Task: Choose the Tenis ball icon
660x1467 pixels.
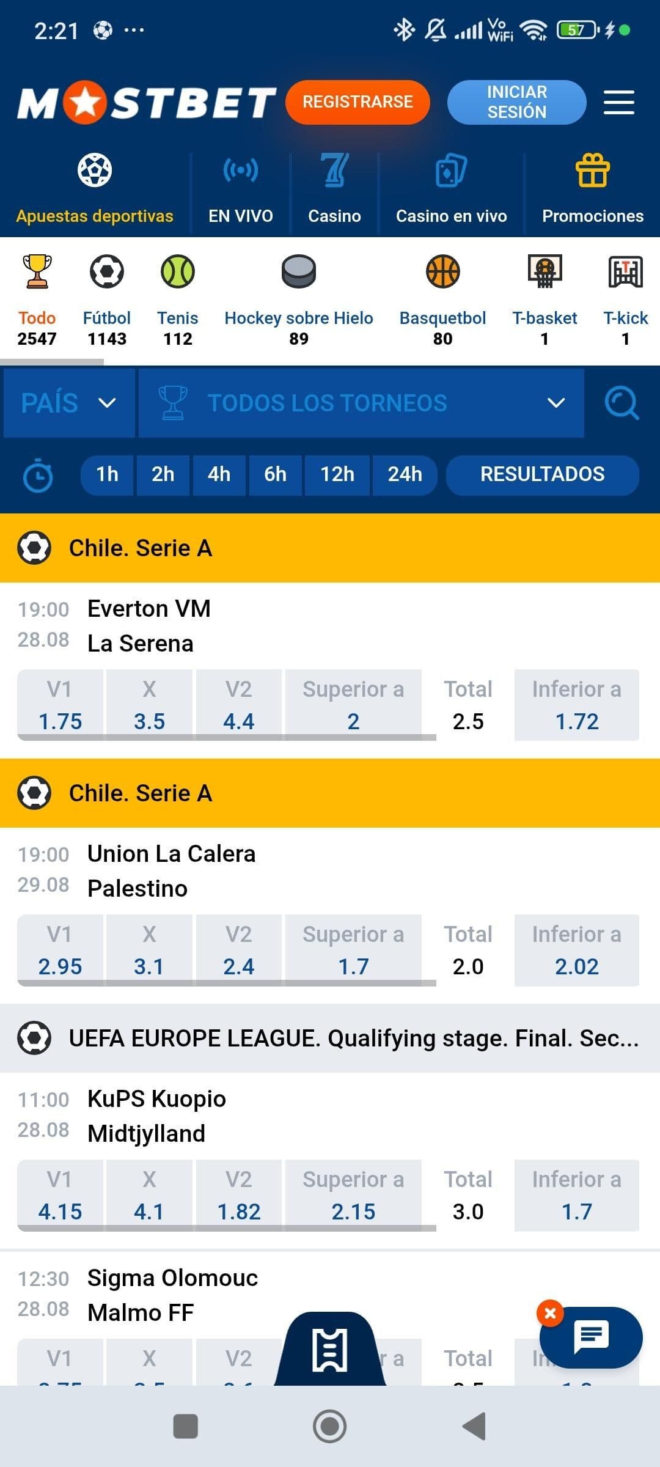Action: [x=178, y=271]
